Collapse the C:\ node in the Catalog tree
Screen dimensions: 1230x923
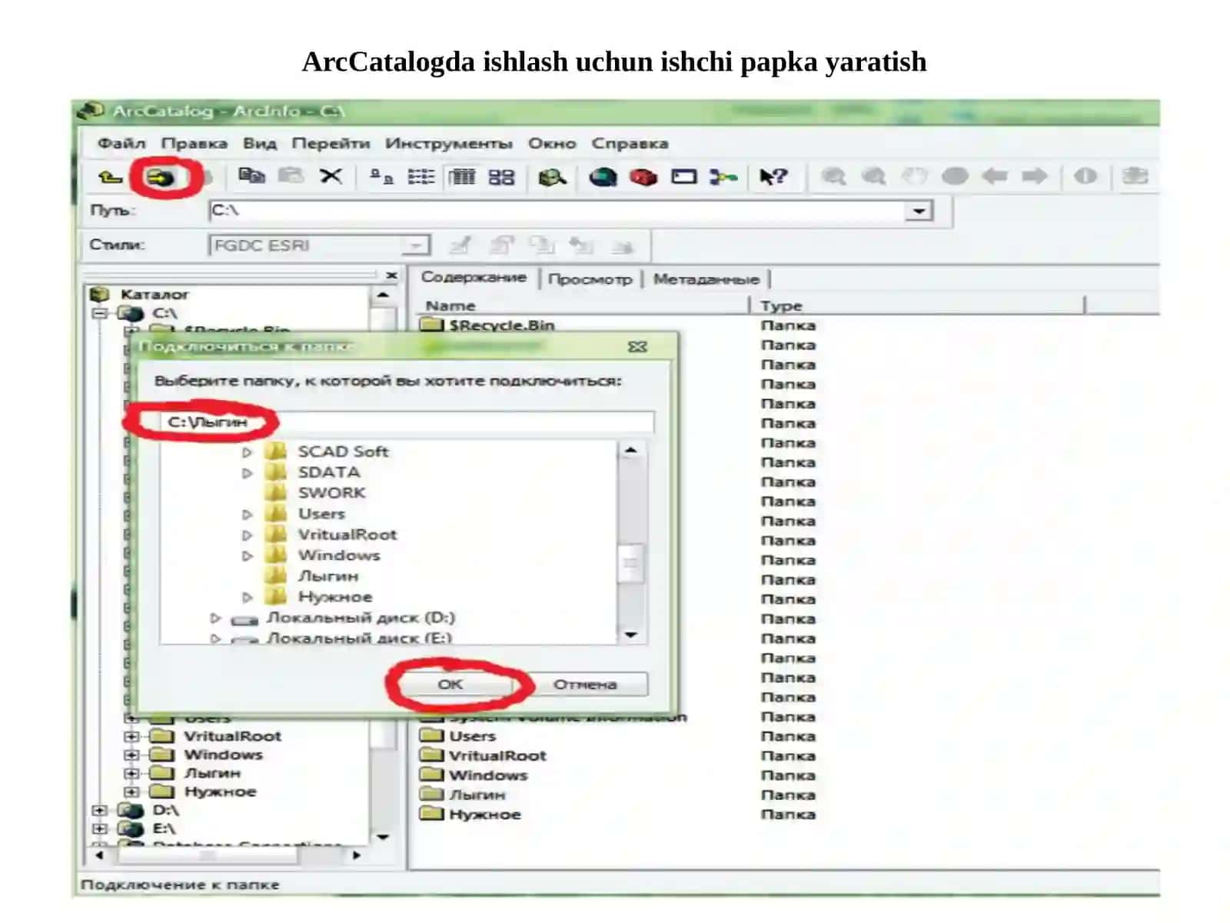(99, 314)
